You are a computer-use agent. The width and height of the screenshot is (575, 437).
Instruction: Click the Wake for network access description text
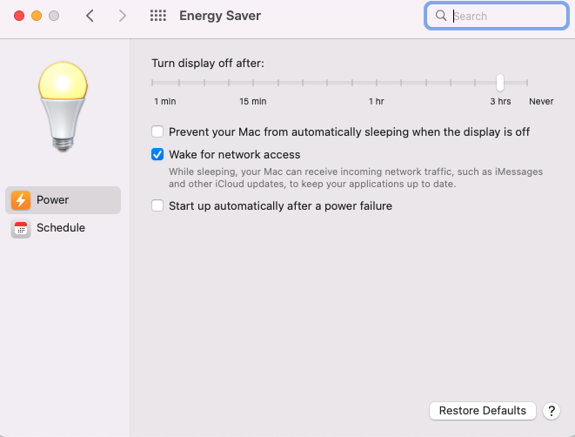pyautogui.click(x=356, y=178)
